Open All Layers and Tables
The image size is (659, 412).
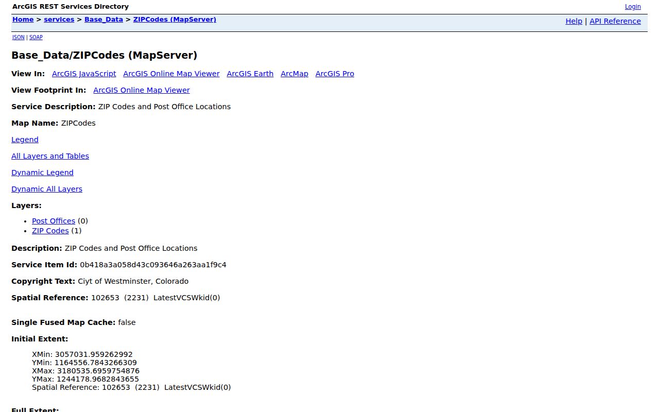50,156
